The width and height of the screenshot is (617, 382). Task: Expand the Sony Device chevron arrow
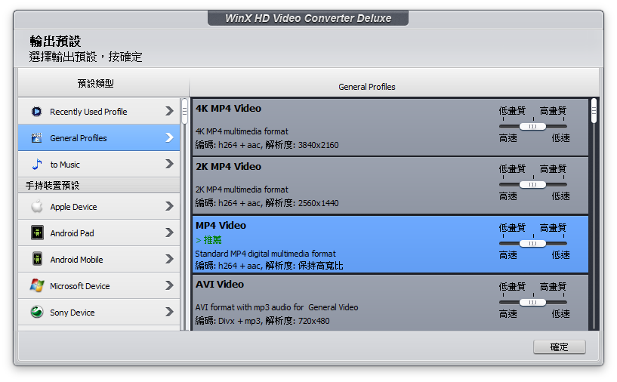point(170,312)
